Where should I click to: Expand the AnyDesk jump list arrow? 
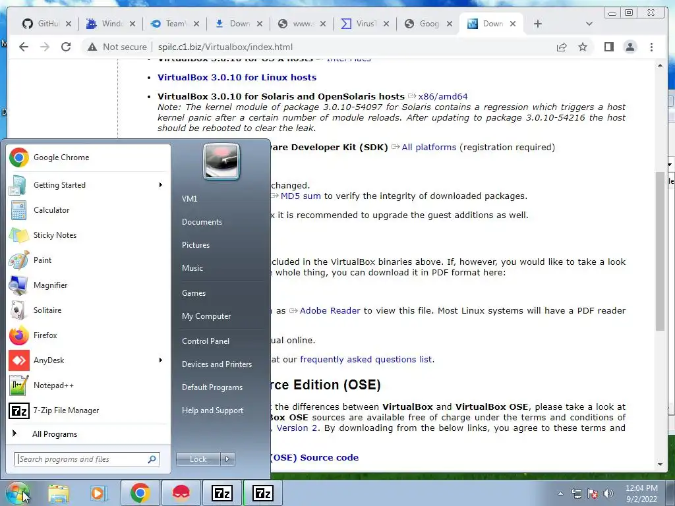click(x=161, y=360)
